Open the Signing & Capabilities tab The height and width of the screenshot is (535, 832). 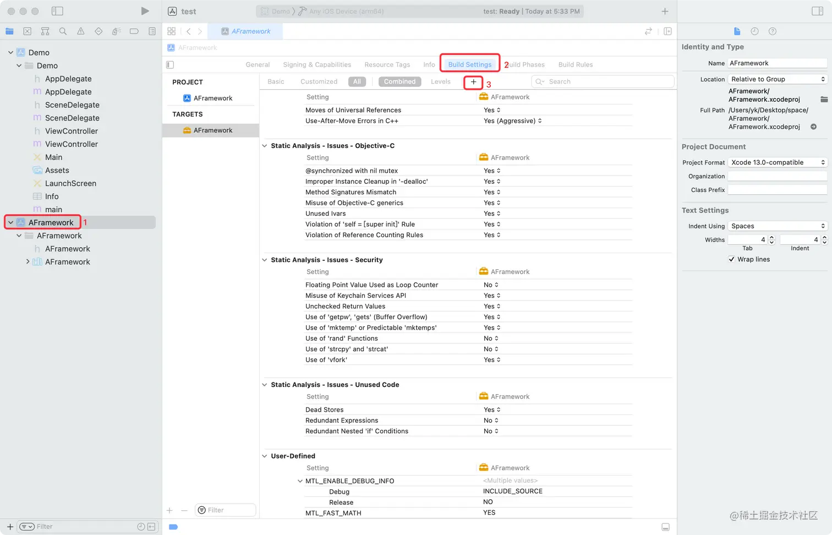tap(317, 64)
